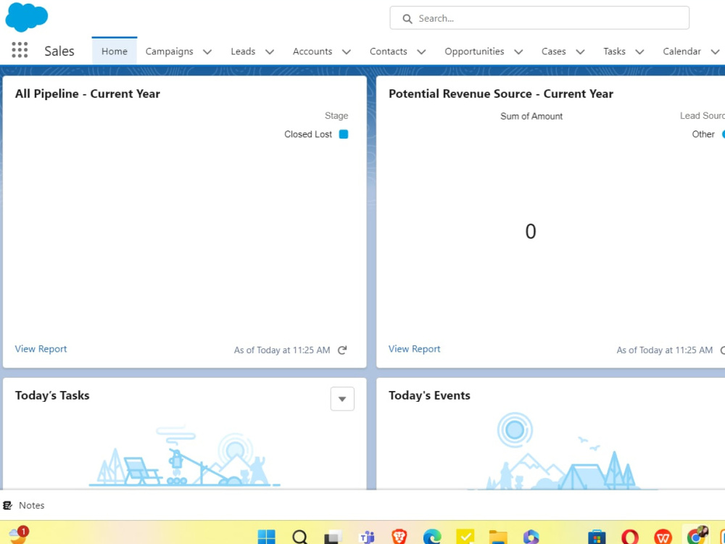This screenshot has height=544, width=725.
Task: Open the Calendar tab
Action: pos(681,51)
